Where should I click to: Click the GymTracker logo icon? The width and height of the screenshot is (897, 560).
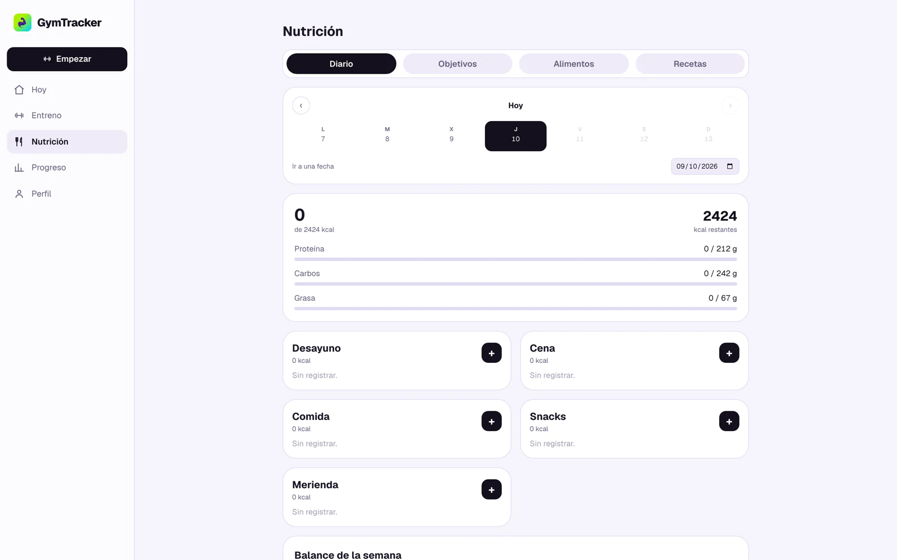click(22, 22)
